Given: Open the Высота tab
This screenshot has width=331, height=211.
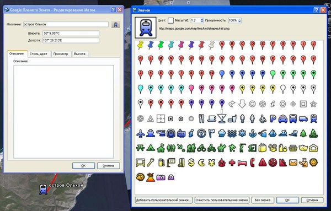Looking at the screenshot, I should pos(80,54).
